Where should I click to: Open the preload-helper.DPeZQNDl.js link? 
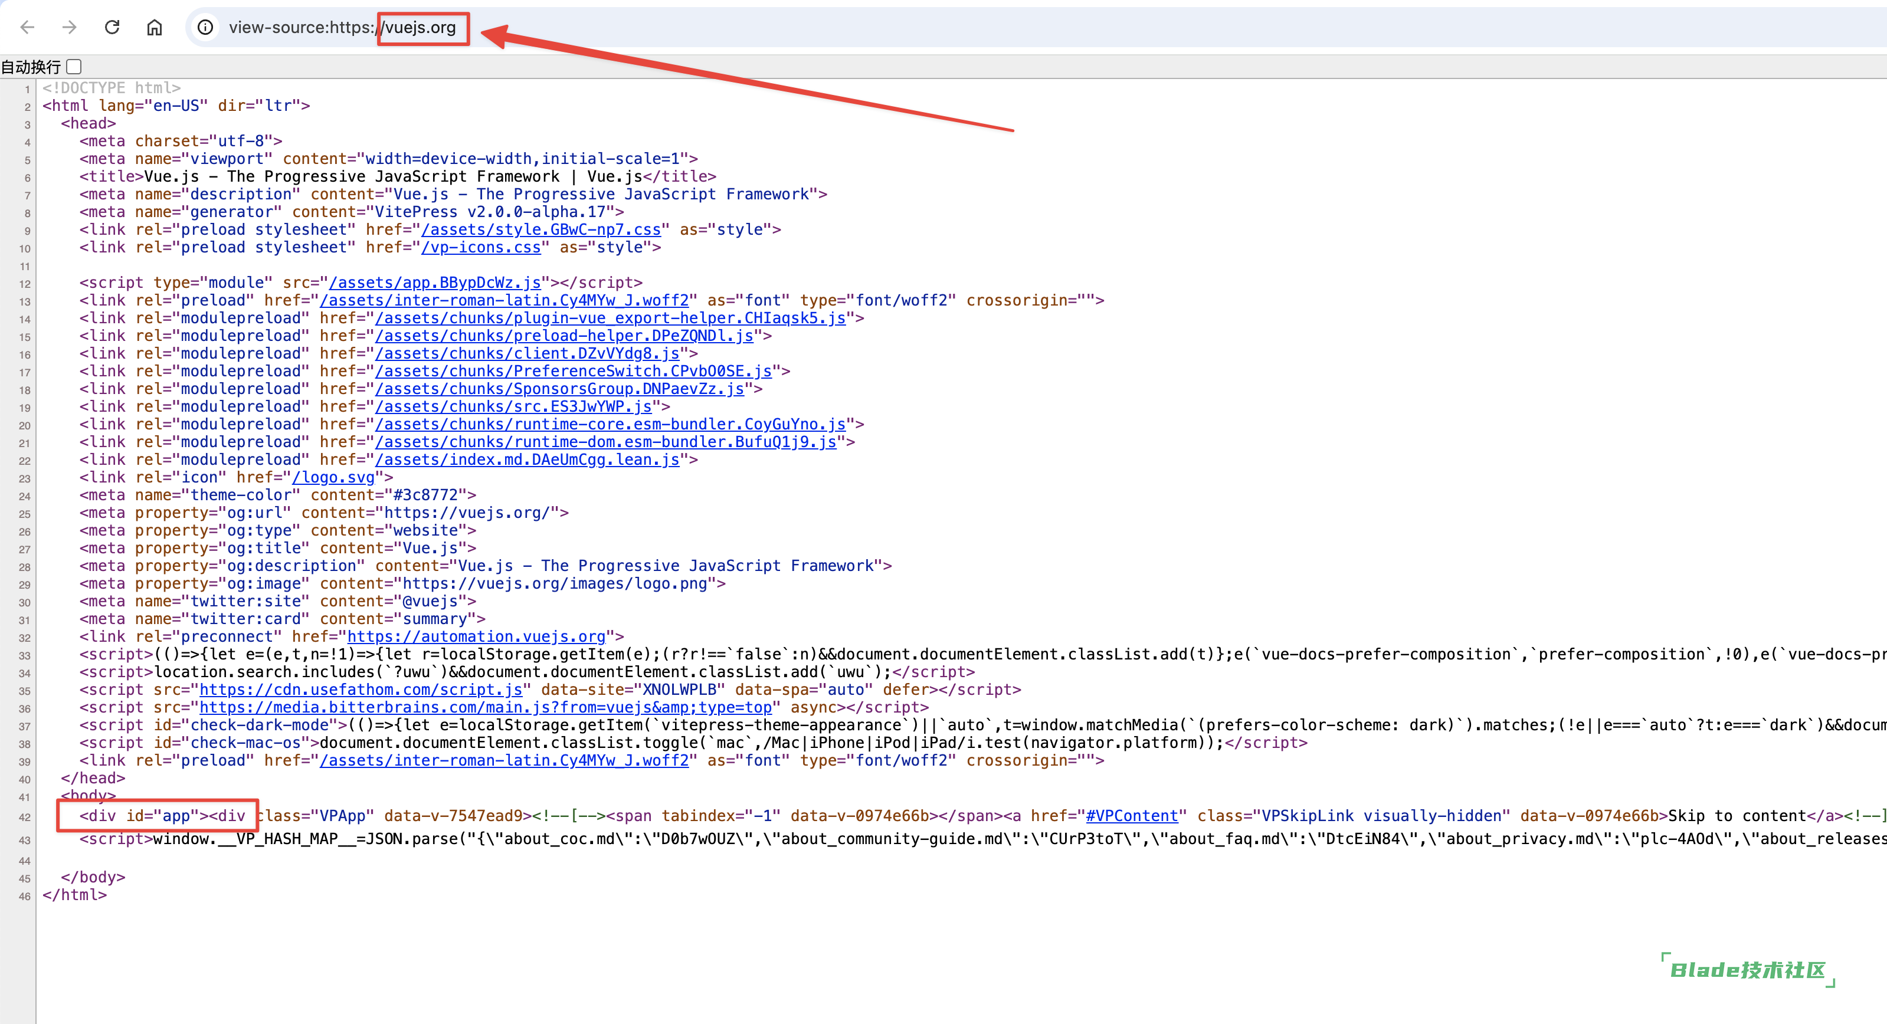(565, 336)
